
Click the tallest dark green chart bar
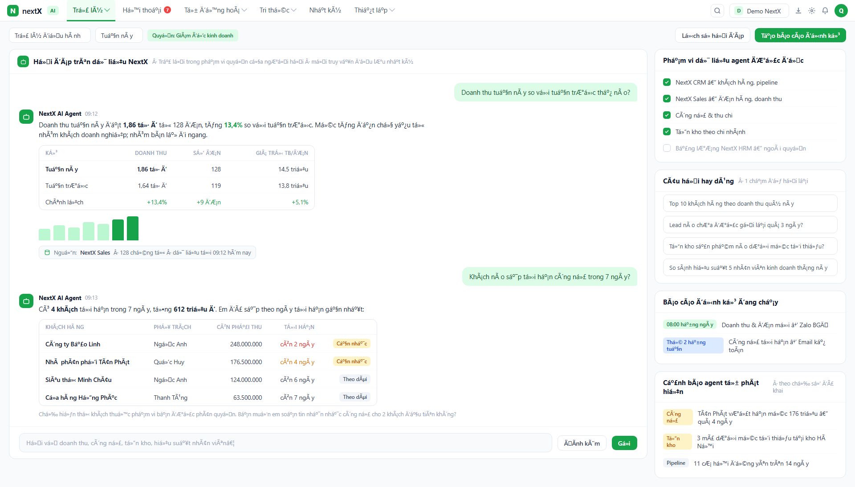[x=133, y=228]
